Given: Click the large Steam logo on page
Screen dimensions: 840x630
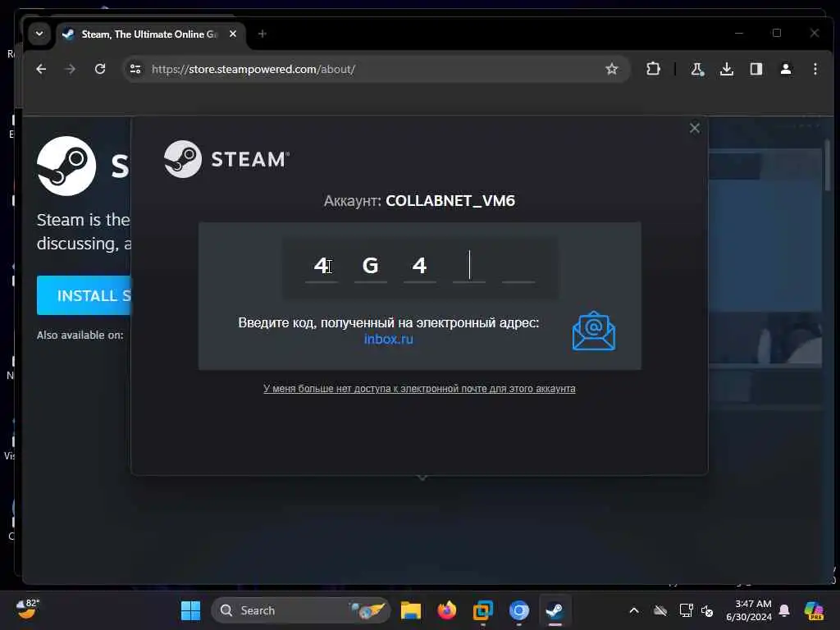Looking at the screenshot, I should point(66,166).
